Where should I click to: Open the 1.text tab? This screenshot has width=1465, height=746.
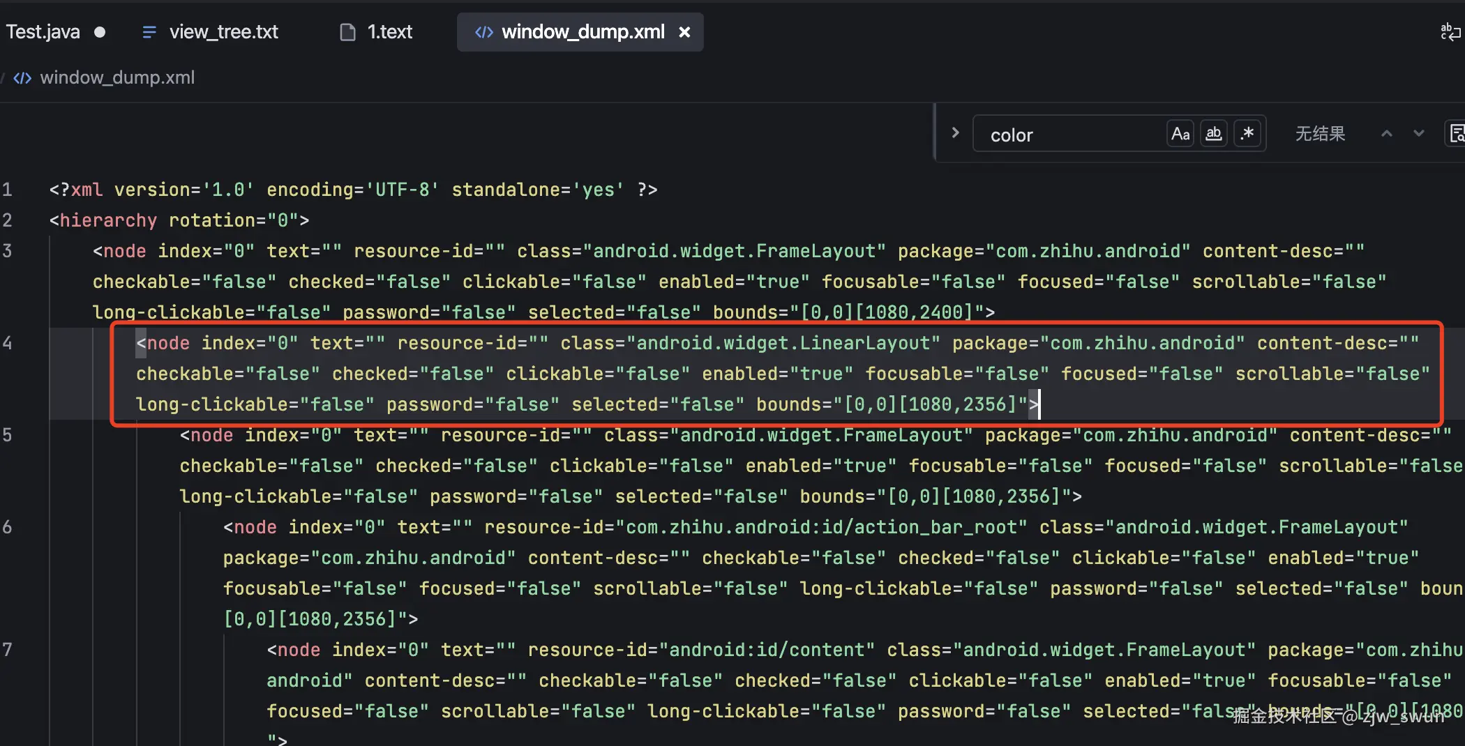pos(390,32)
